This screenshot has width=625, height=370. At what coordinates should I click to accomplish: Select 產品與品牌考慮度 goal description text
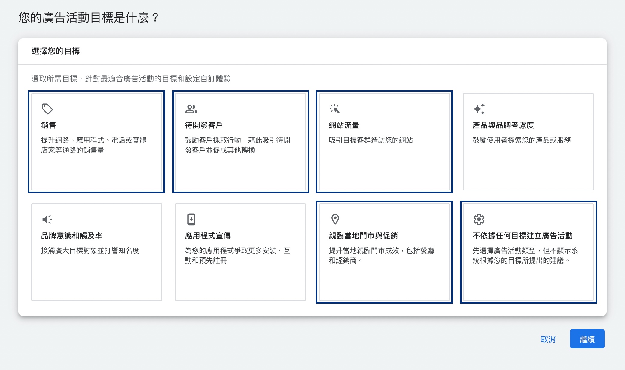[522, 140]
